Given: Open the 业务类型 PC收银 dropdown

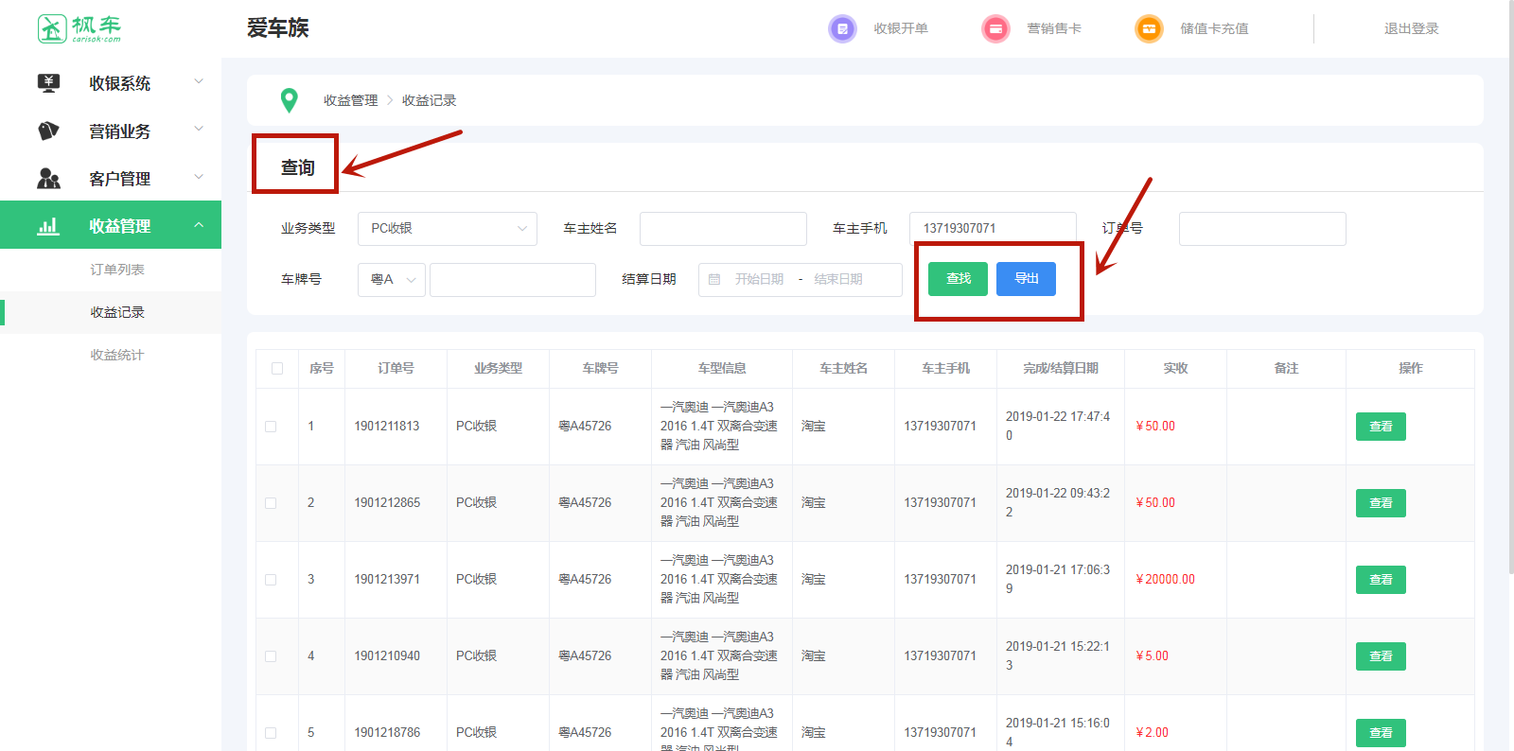Looking at the screenshot, I should point(447,229).
